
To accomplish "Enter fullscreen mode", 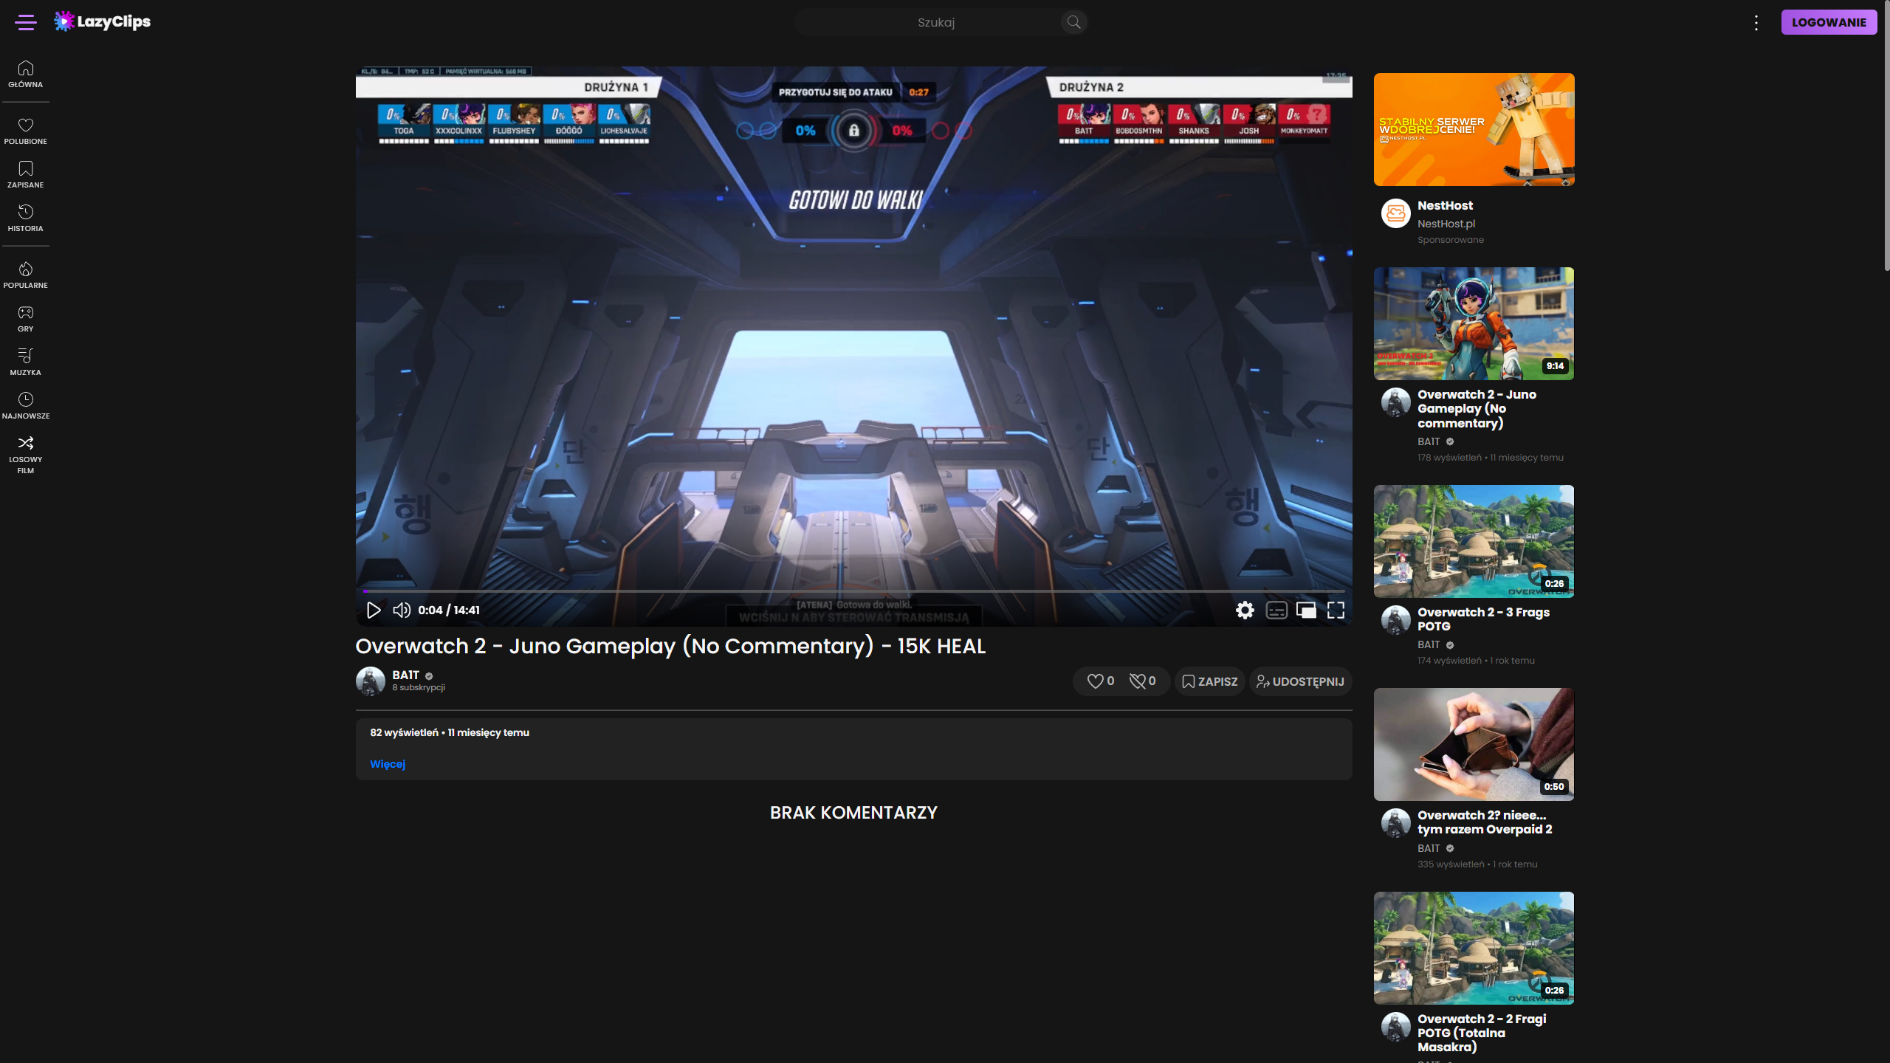I will point(1336,610).
